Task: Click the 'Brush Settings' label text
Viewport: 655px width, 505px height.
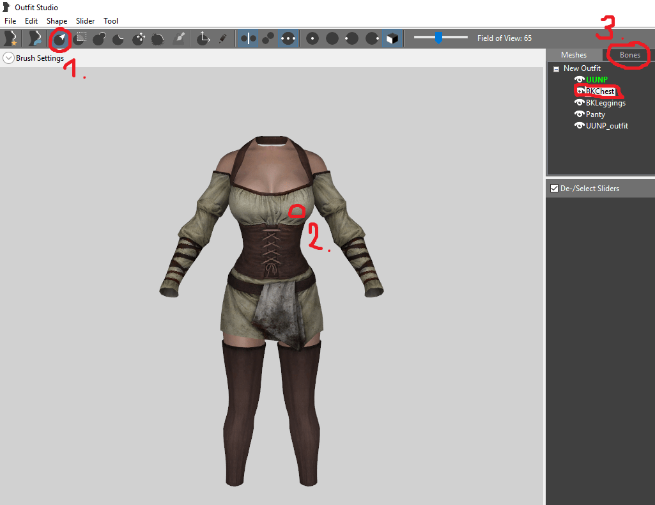Action: point(40,58)
